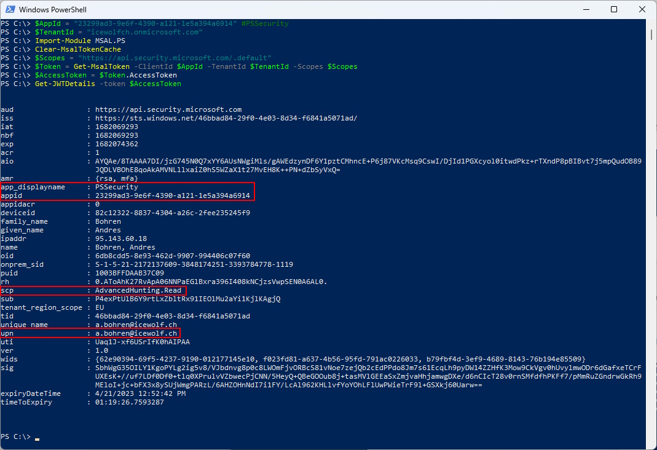Image resolution: width=657 pixels, height=450 pixels.
Task: Click the uti value Uaq1J-xf6USrIfK0hAIPAA
Action: point(143,342)
